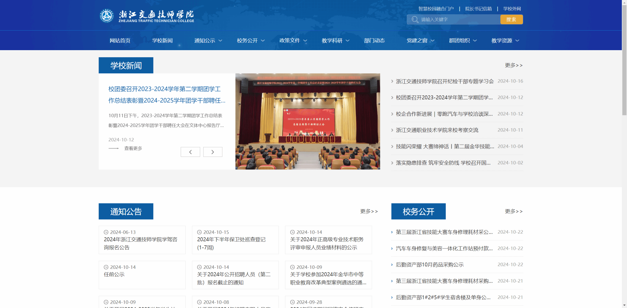The width and height of the screenshot is (627, 308).
Task: Click 查看更多 under featured news
Action: 133,148
